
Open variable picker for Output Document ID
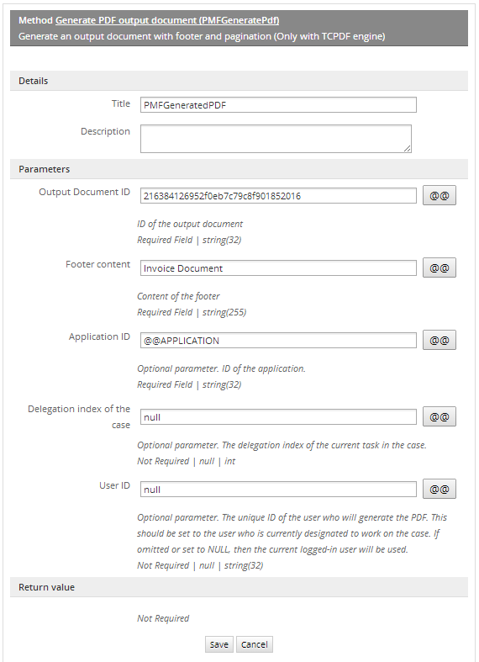[x=440, y=195]
